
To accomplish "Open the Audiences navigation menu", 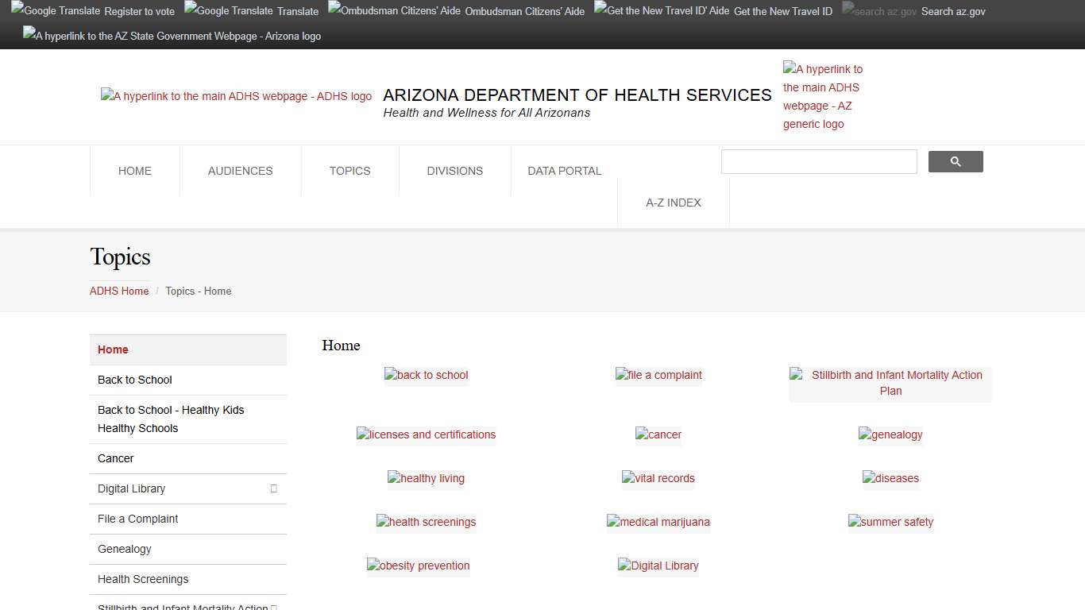I will click(240, 171).
